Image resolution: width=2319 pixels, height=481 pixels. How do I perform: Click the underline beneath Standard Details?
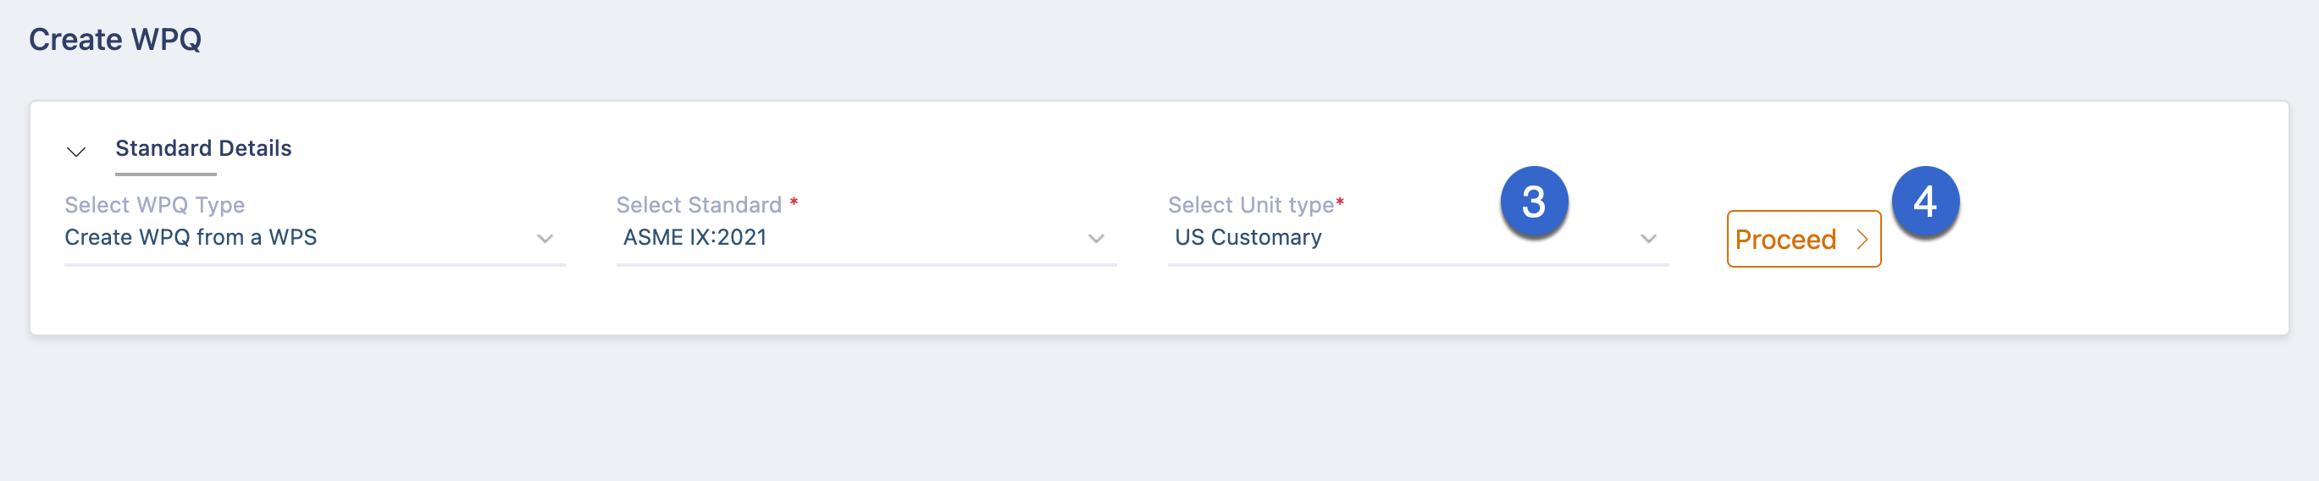coord(166,174)
